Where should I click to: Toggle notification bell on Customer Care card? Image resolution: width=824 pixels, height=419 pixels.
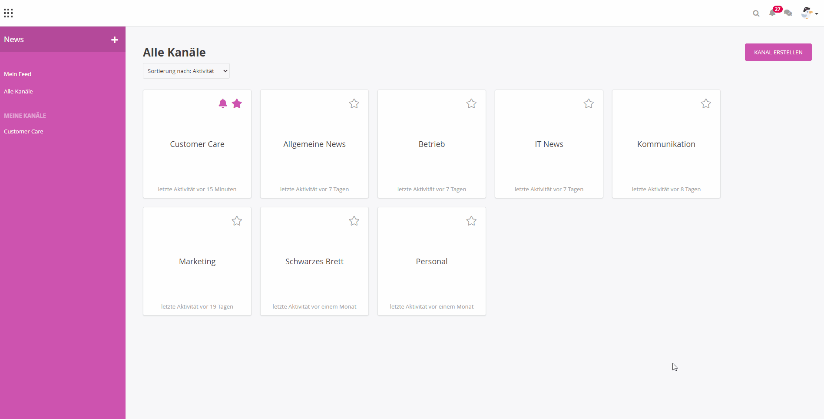(223, 103)
